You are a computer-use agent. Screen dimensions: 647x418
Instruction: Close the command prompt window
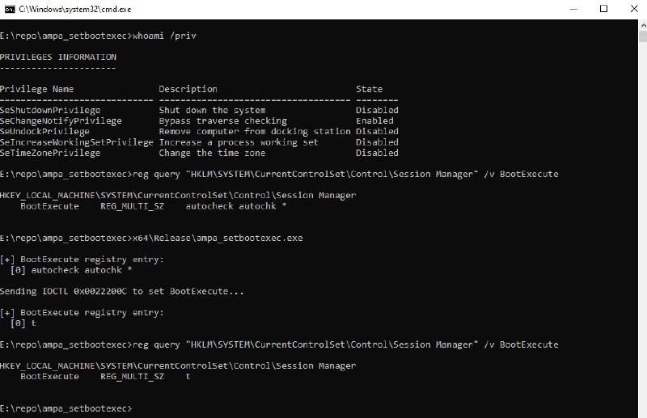coord(634,9)
